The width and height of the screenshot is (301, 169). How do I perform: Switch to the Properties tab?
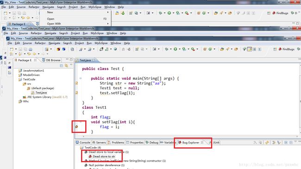135,143
